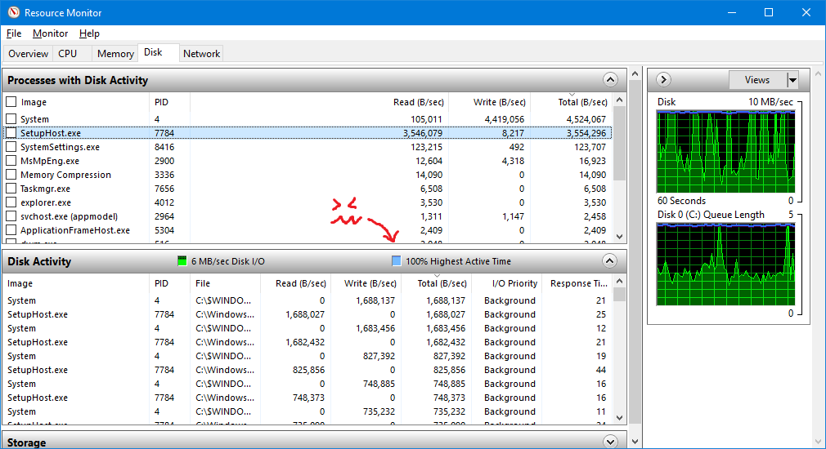Click the blue Highest Active Time square

pos(396,260)
